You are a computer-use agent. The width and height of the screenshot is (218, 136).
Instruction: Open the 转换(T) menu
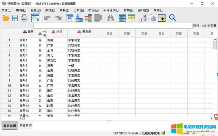pos(64,10)
